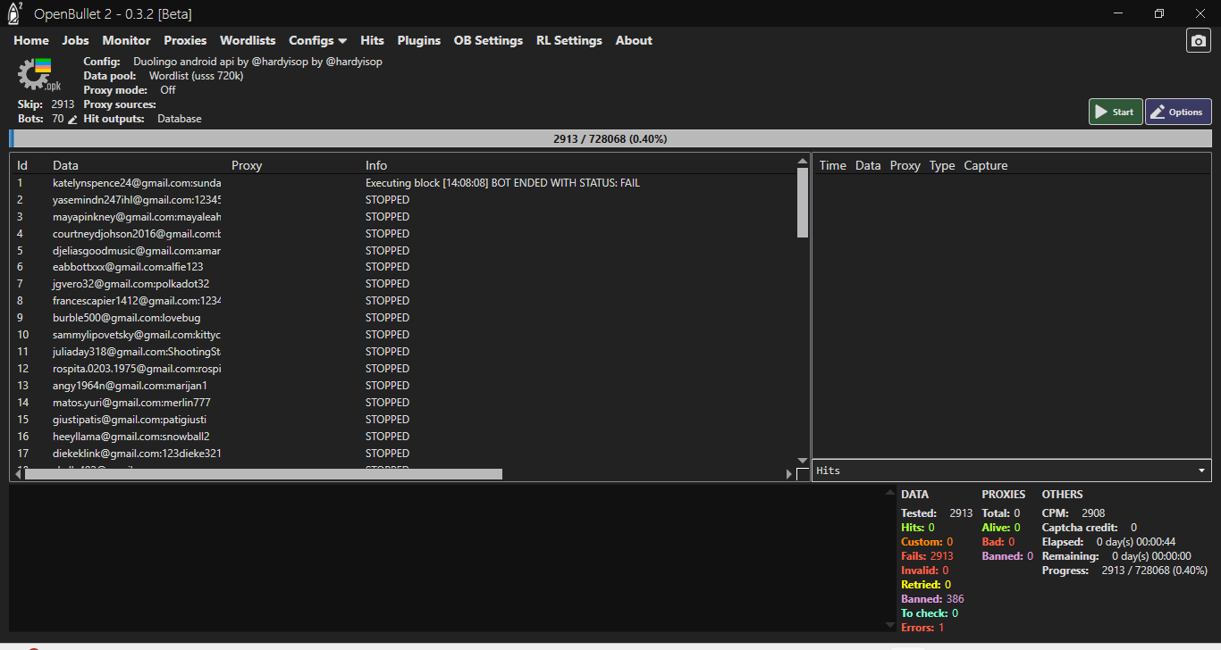This screenshot has height=650, width=1221.
Task: Open the Monitor page
Action: click(126, 40)
